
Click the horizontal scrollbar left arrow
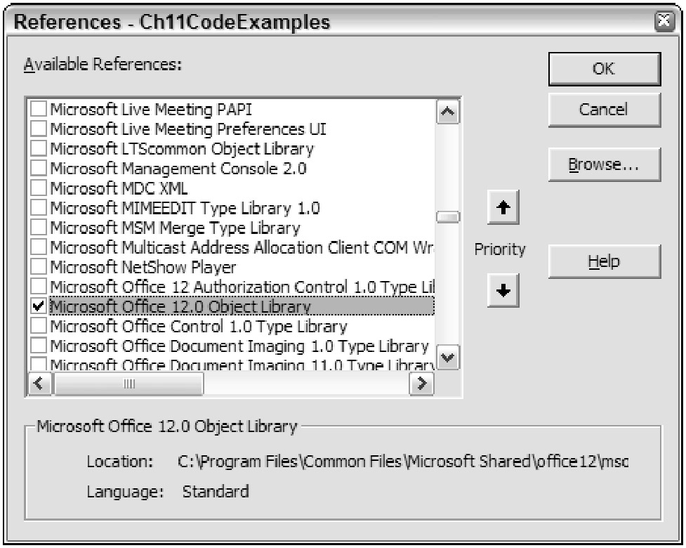(40, 384)
